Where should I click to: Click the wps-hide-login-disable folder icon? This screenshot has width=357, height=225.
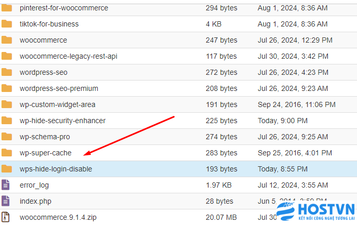7,169
